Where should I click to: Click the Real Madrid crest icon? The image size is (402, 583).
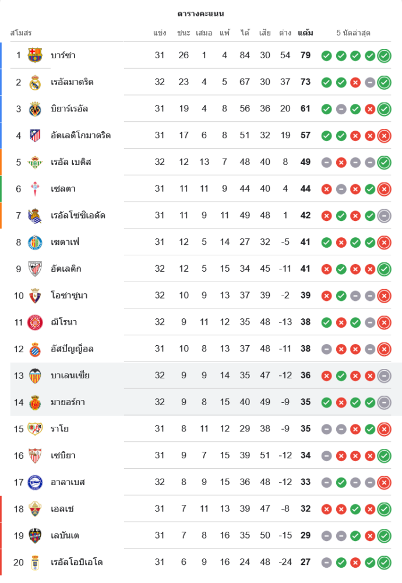coord(35,82)
